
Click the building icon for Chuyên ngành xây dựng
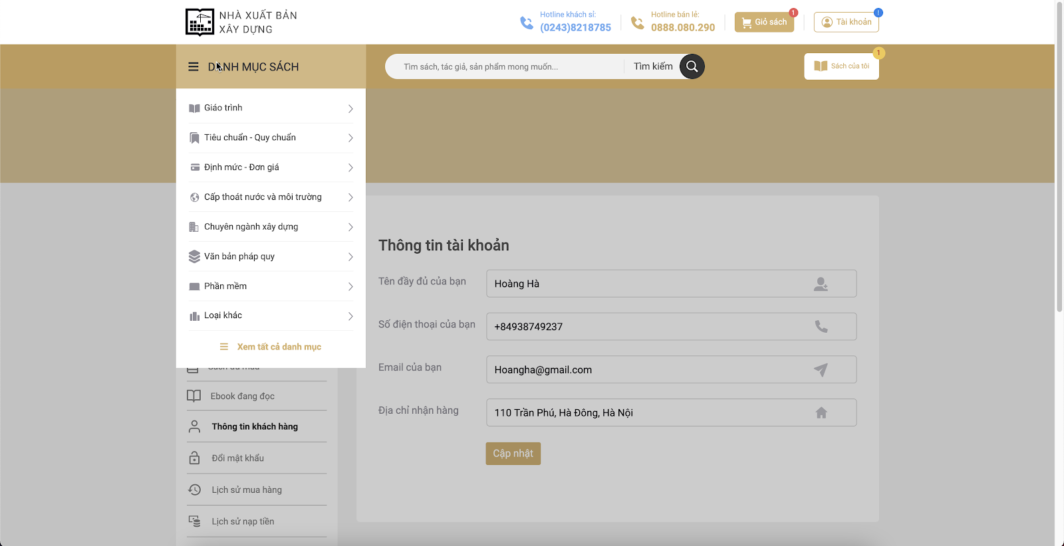tap(194, 227)
